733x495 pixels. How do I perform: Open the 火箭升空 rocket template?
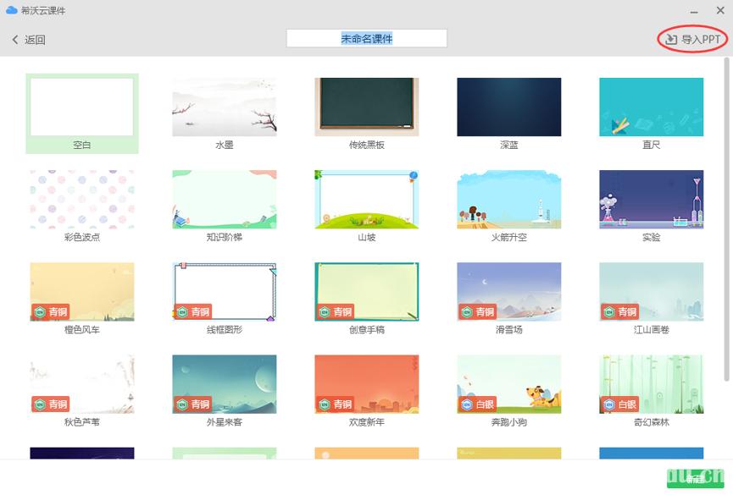click(x=508, y=199)
